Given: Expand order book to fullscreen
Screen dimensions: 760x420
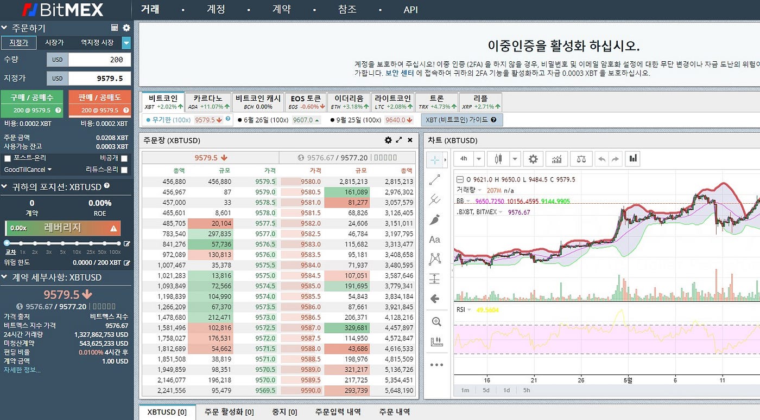Looking at the screenshot, I should click(399, 140).
